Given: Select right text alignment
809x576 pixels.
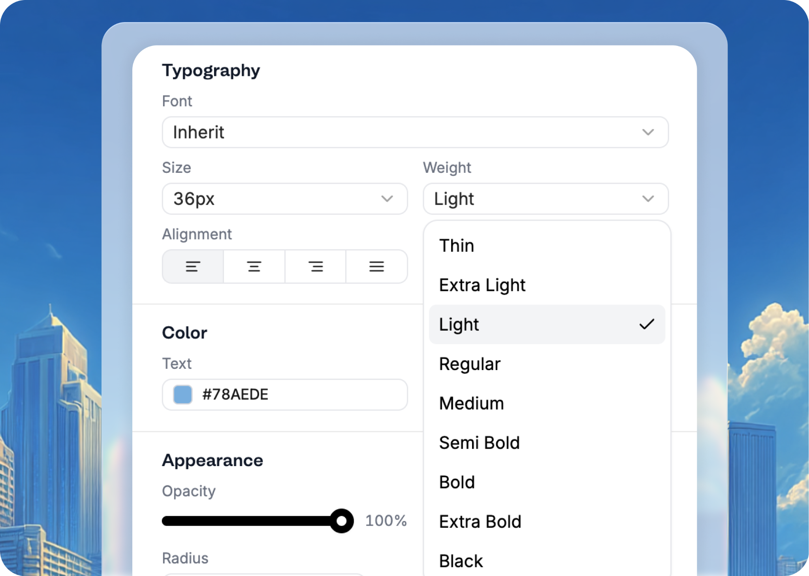Looking at the screenshot, I should click(x=315, y=266).
